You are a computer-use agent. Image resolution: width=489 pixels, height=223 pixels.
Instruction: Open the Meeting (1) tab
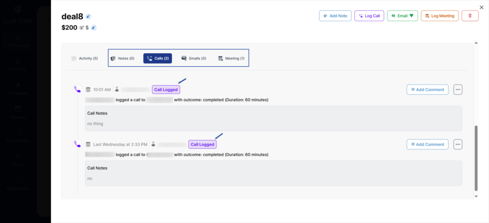click(x=231, y=58)
